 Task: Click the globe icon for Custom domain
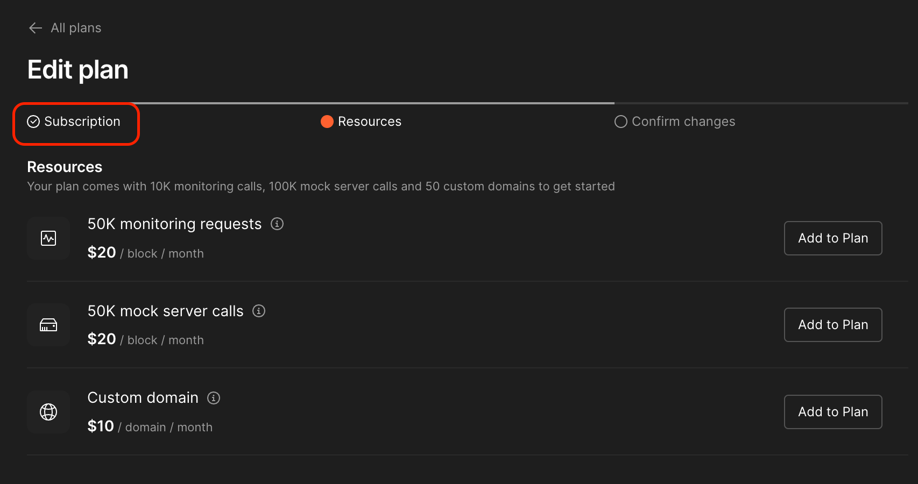click(x=48, y=412)
